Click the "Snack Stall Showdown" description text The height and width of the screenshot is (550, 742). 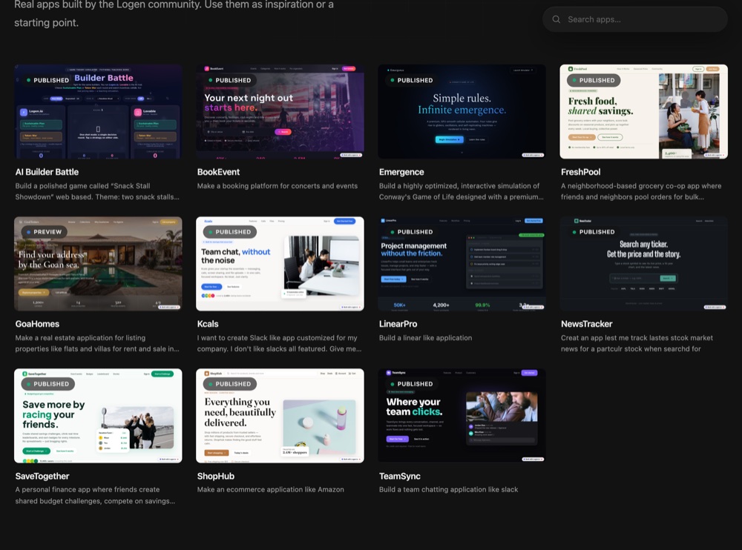tap(97, 191)
